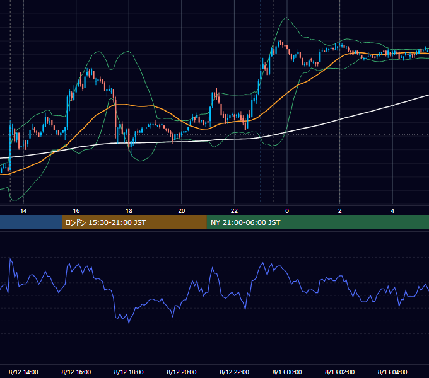
Task: Click the 8/12 14:00 time label
Action: pyautogui.click(x=23, y=372)
